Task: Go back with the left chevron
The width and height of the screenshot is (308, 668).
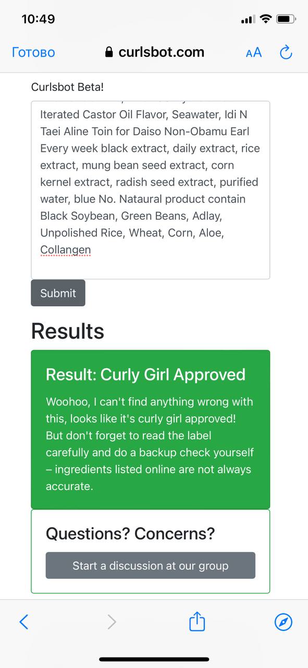Action: [23, 622]
